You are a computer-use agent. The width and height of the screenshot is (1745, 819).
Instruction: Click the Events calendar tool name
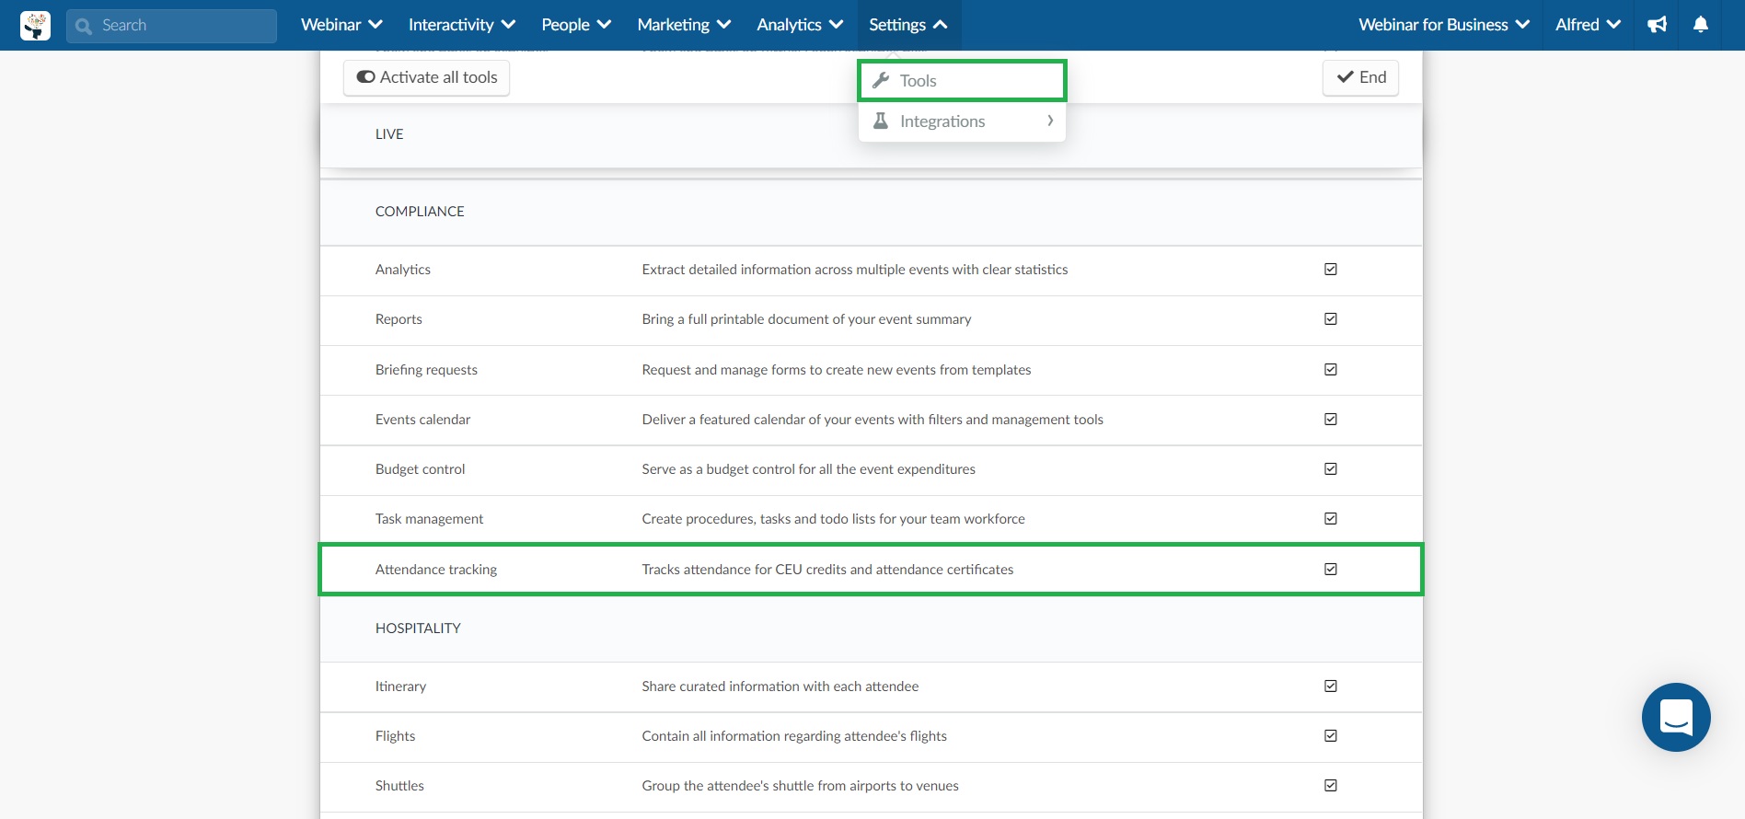[x=422, y=420]
